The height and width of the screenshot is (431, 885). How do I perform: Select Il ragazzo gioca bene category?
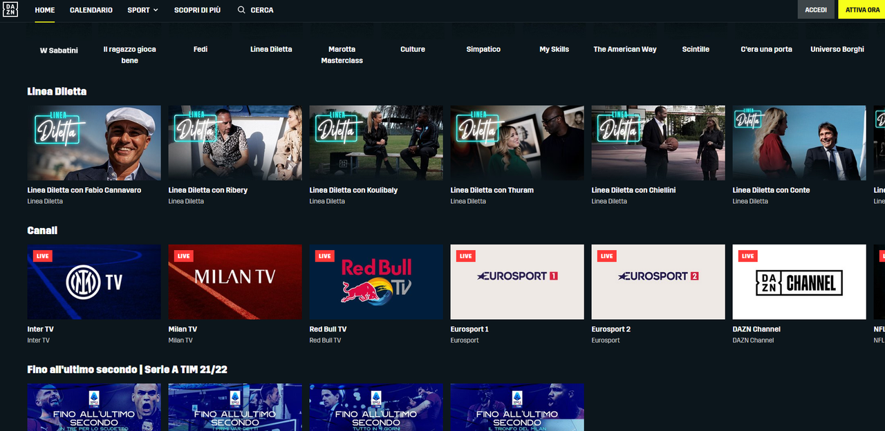point(129,55)
